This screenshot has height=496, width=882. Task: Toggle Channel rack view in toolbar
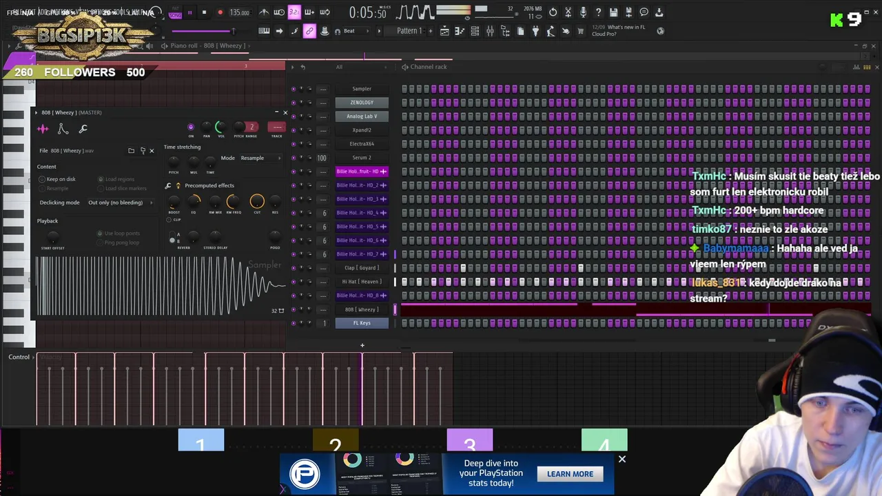pyautogui.click(x=475, y=31)
